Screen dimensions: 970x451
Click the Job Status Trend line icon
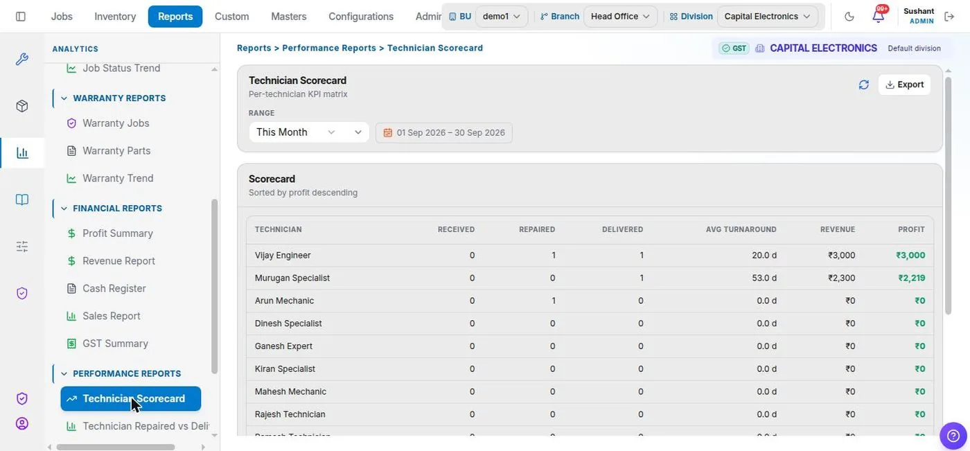tap(71, 68)
